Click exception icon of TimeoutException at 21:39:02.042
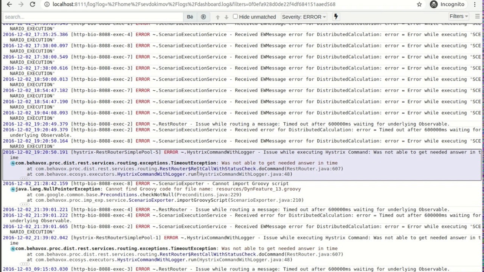The width and height of the screenshot is (484, 272). (13, 249)
